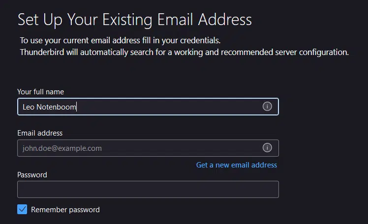The height and width of the screenshot is (224, 368).
Task: Open the Get a new email address link
Action: pos(237,165)
